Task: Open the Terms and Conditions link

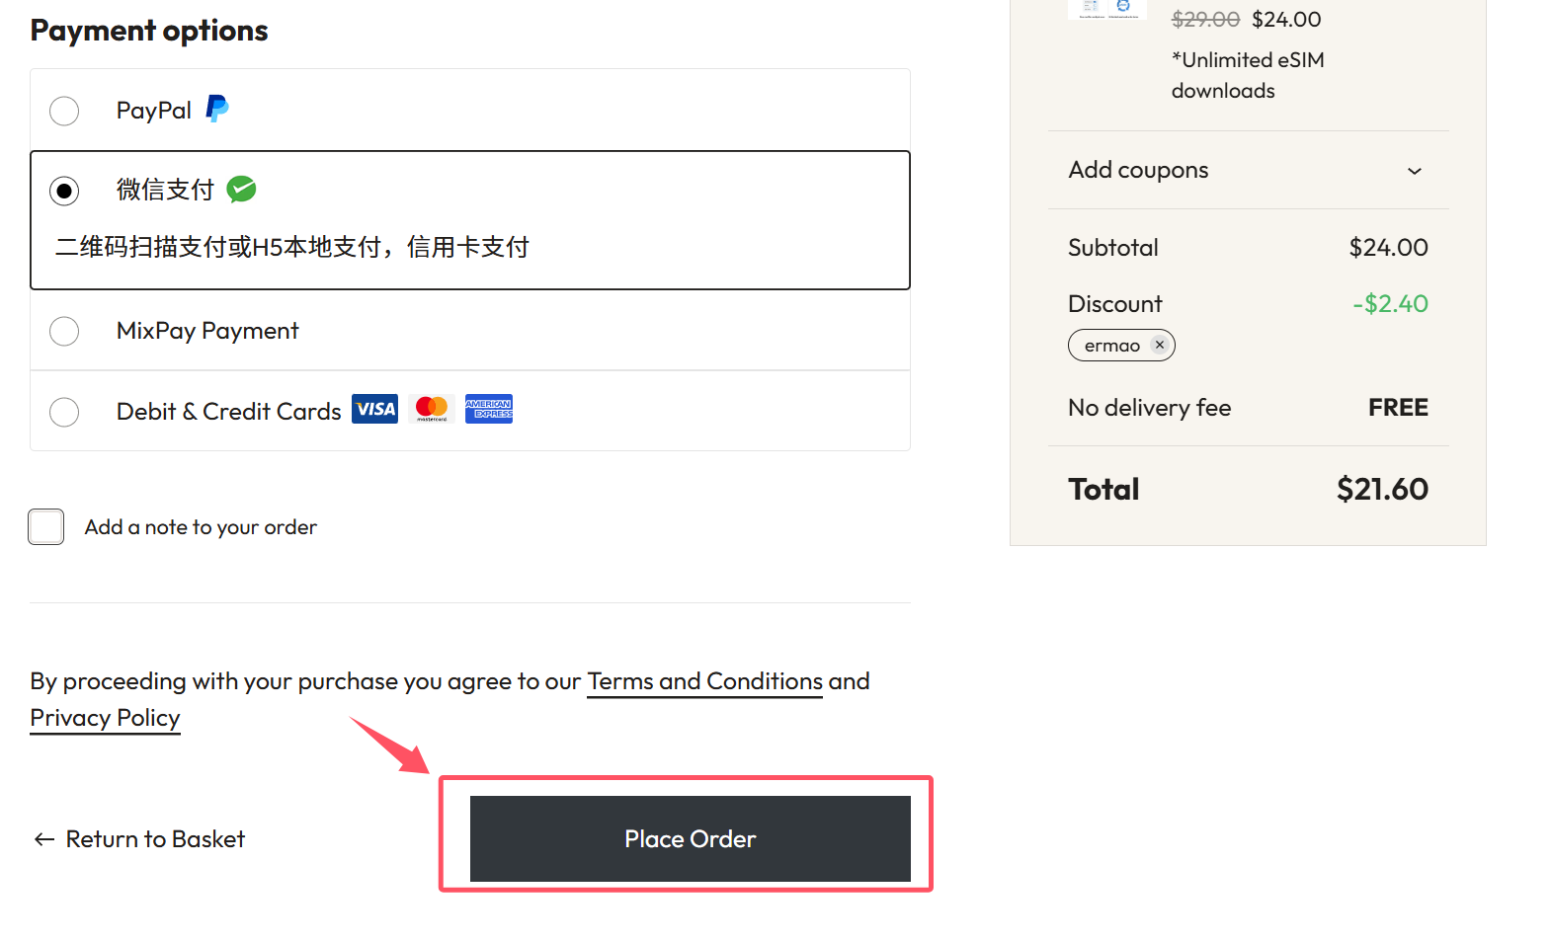Action: [704, 681]
